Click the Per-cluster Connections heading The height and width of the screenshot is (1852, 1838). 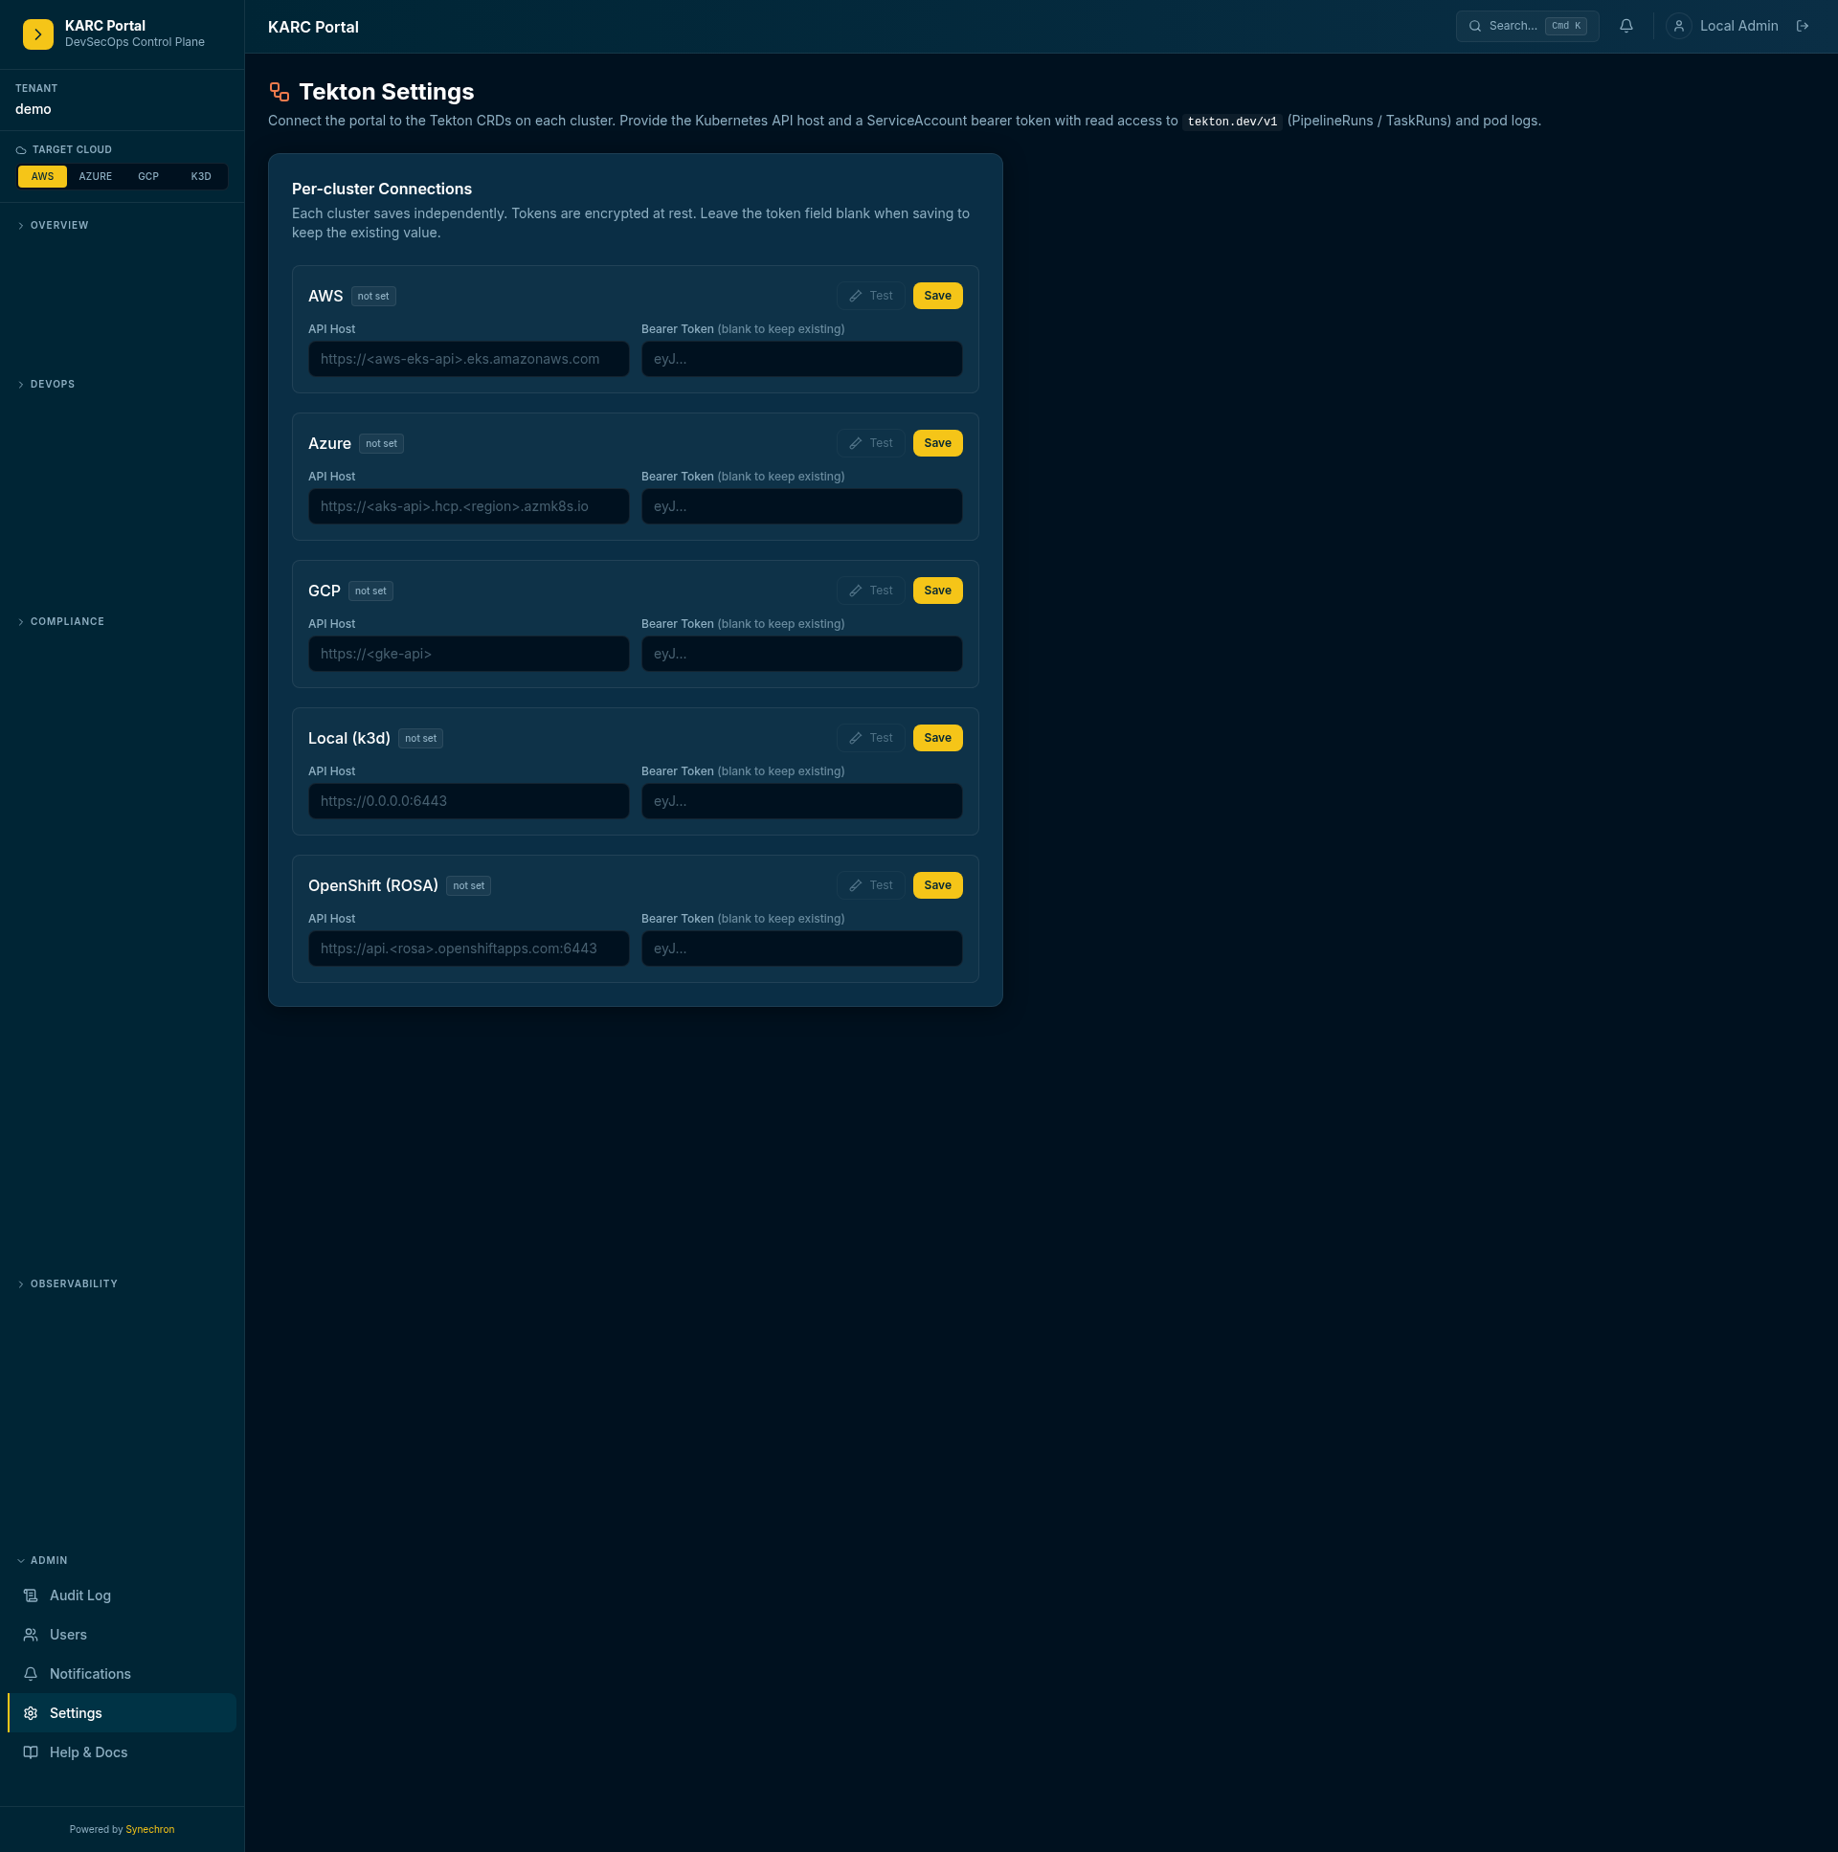tap(382, 189)
